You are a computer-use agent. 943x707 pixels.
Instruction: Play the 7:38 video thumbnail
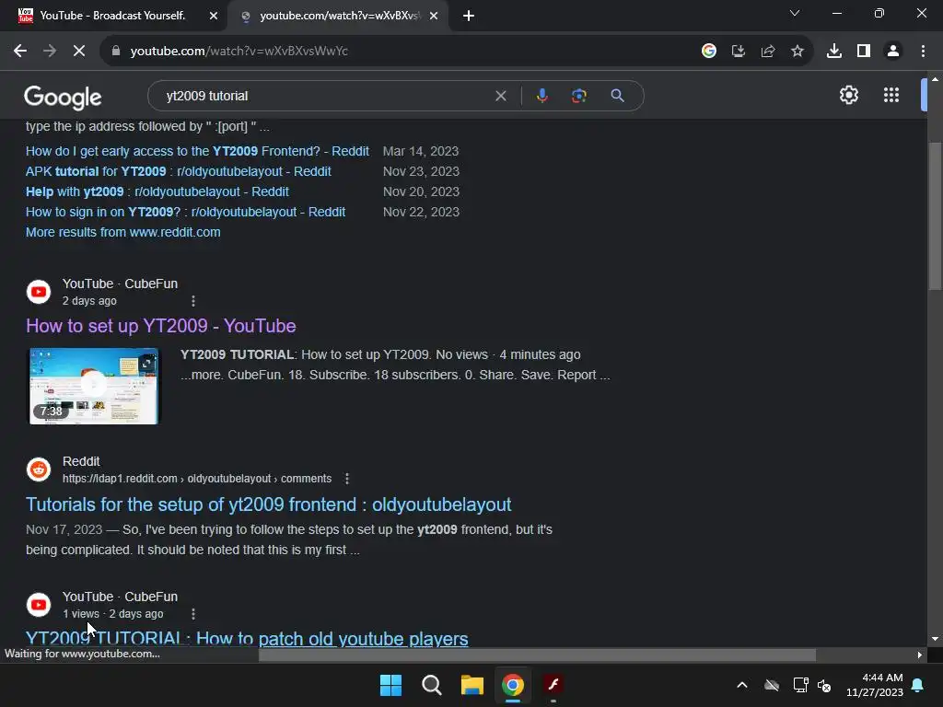point(94,386)
